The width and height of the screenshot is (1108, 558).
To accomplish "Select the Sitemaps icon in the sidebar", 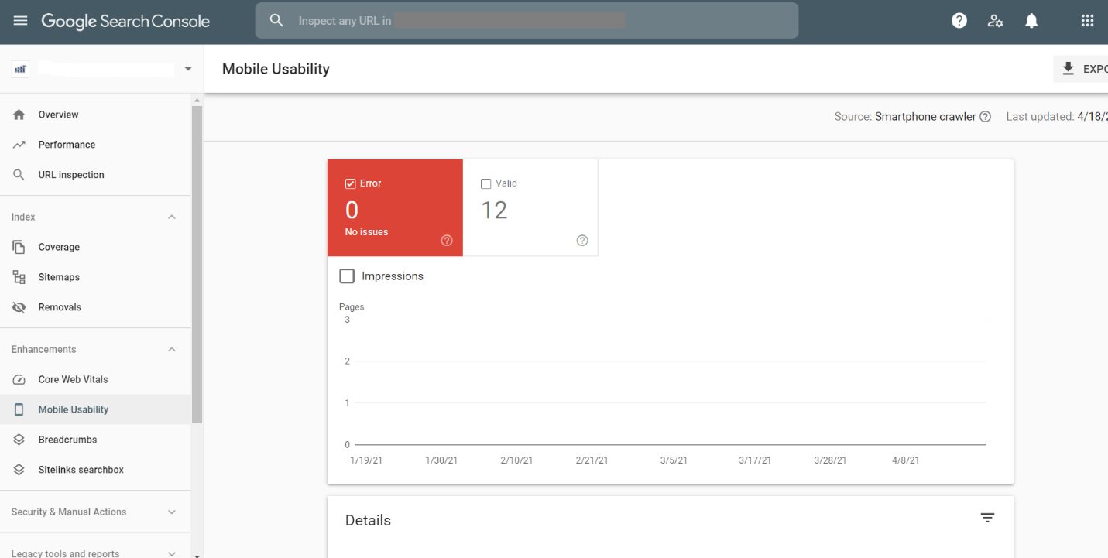I will pos(19,276).
